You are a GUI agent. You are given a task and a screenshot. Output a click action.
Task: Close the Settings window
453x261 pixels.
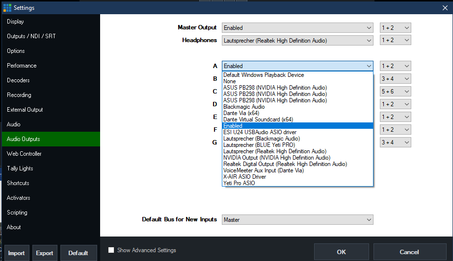445,7
